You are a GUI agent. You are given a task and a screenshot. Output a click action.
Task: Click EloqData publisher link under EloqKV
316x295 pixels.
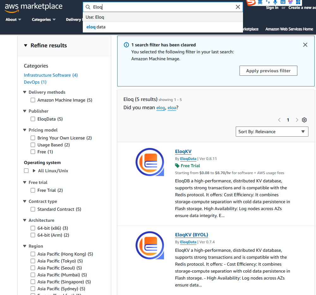[x=188, y=159]
